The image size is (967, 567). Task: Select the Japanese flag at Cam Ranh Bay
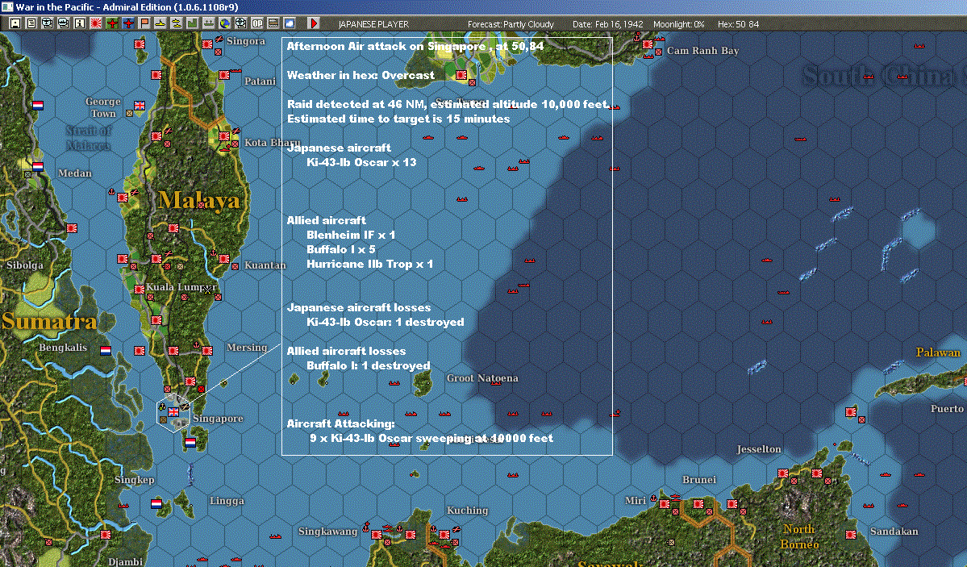tap(648, 44)
